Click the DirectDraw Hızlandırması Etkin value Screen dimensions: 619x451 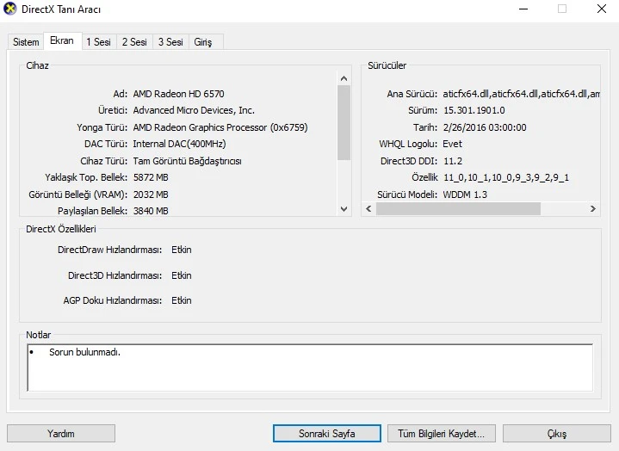pyautogui.click(x=182, y=250)
